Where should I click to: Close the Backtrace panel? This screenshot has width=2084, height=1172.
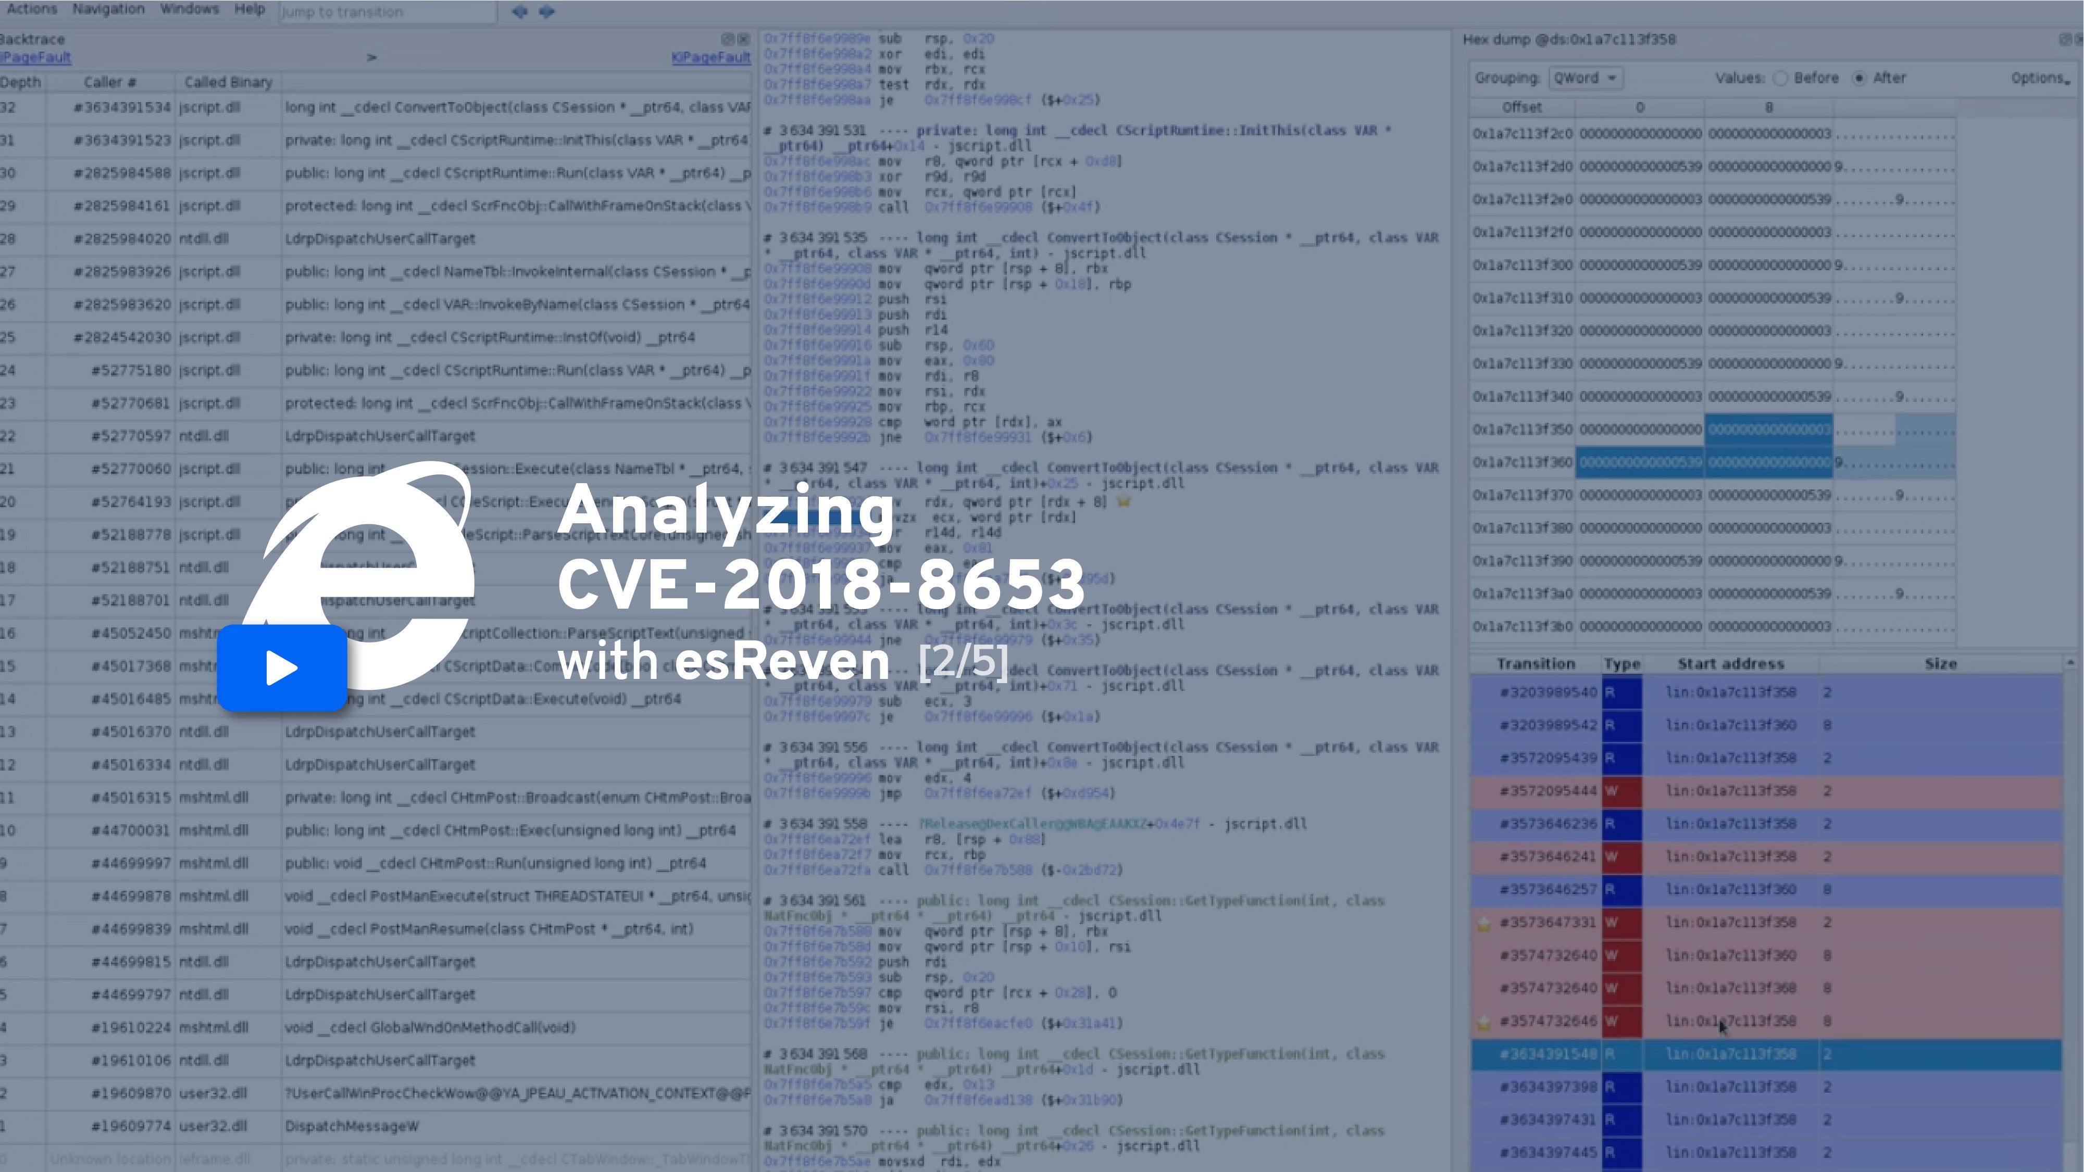tap(743, 39)
